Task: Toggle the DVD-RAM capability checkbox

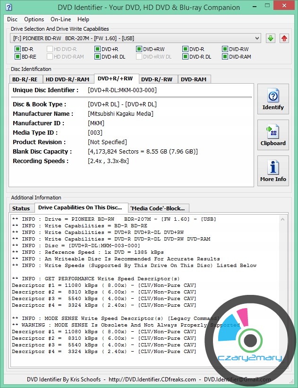Action: click(225, 57)
